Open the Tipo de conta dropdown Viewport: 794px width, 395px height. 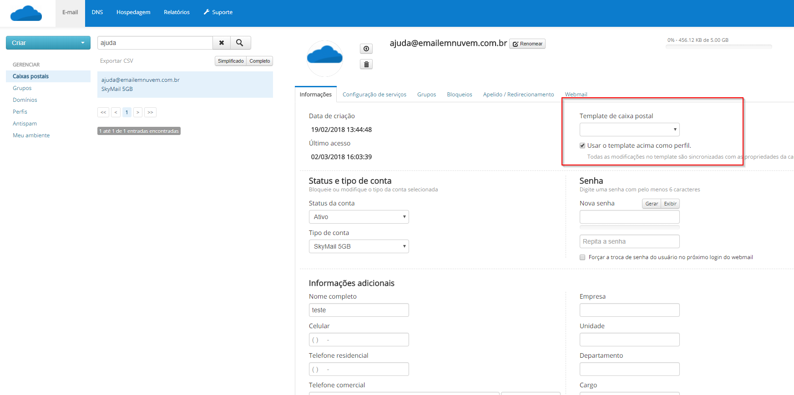click(x=359, y=246)
